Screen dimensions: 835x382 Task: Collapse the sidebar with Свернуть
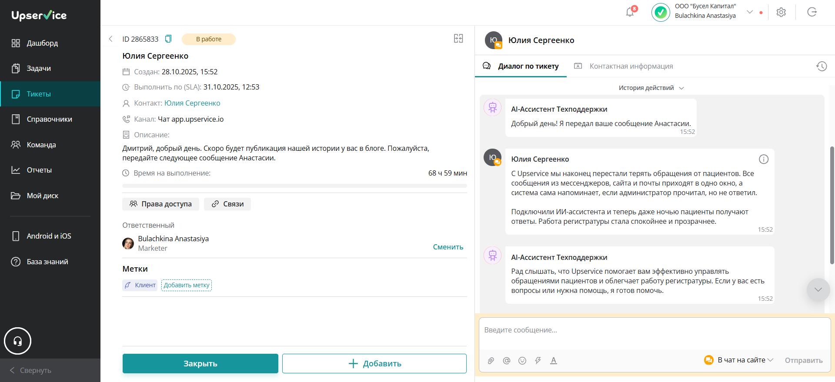click(x=50, y=370)
